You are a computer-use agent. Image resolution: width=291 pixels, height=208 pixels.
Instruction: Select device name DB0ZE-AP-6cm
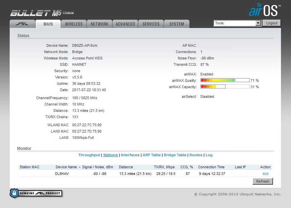85,45
